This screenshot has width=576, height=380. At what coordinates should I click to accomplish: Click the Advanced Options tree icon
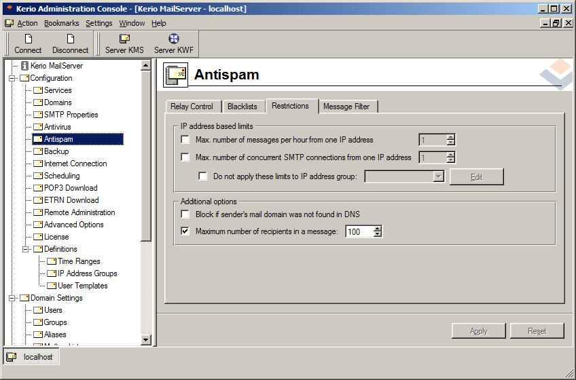tap(38, 225)
